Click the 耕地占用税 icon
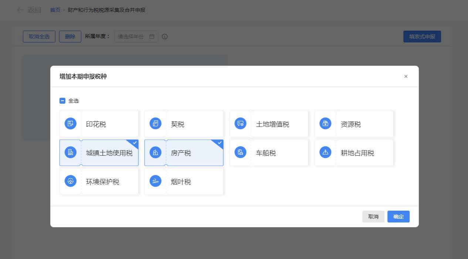This screenshot has width=468, height=259. [x=325, y=152]
